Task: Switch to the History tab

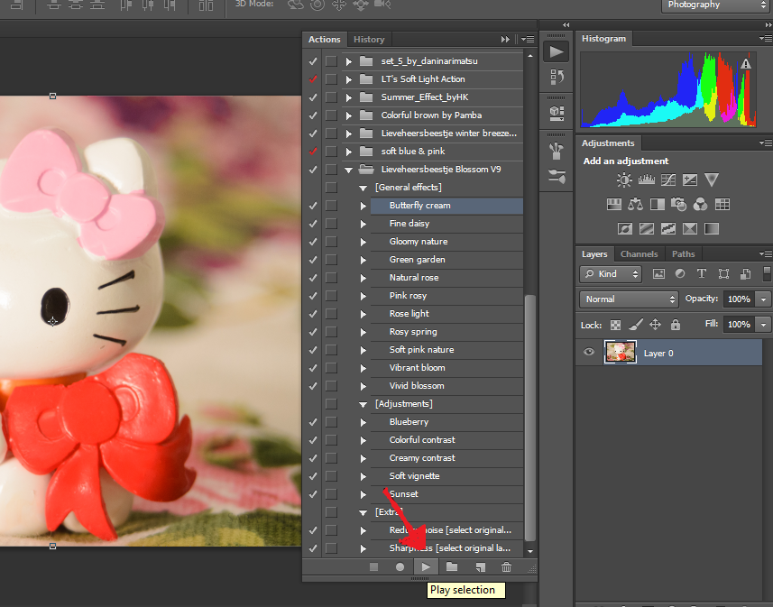Action: [369, 40]
